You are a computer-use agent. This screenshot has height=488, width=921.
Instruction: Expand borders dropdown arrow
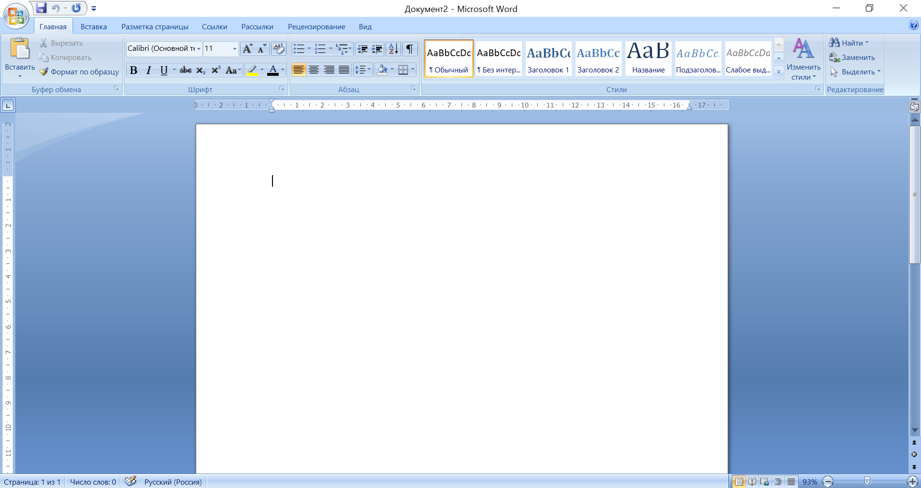[413, 70]
